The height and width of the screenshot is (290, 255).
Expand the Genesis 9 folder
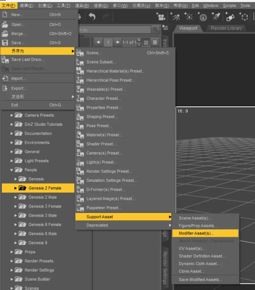(16, 243)
